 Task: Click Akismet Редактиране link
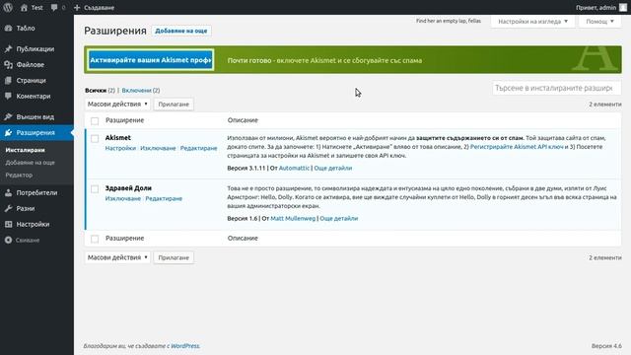coord(198,148)
